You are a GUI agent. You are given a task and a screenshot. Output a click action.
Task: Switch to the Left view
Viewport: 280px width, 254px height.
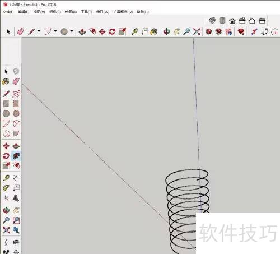click(262, 21)
